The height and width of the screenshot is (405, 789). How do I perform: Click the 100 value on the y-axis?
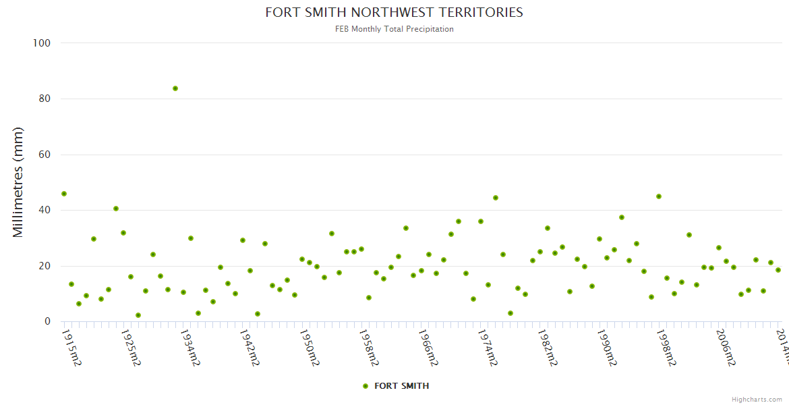(x=42, y=43)
